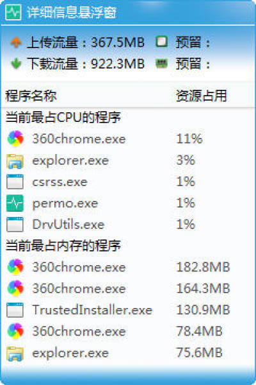Select 360chrome.exe using 182.8MB memory
256x385 pixels.
click(128, 267)
